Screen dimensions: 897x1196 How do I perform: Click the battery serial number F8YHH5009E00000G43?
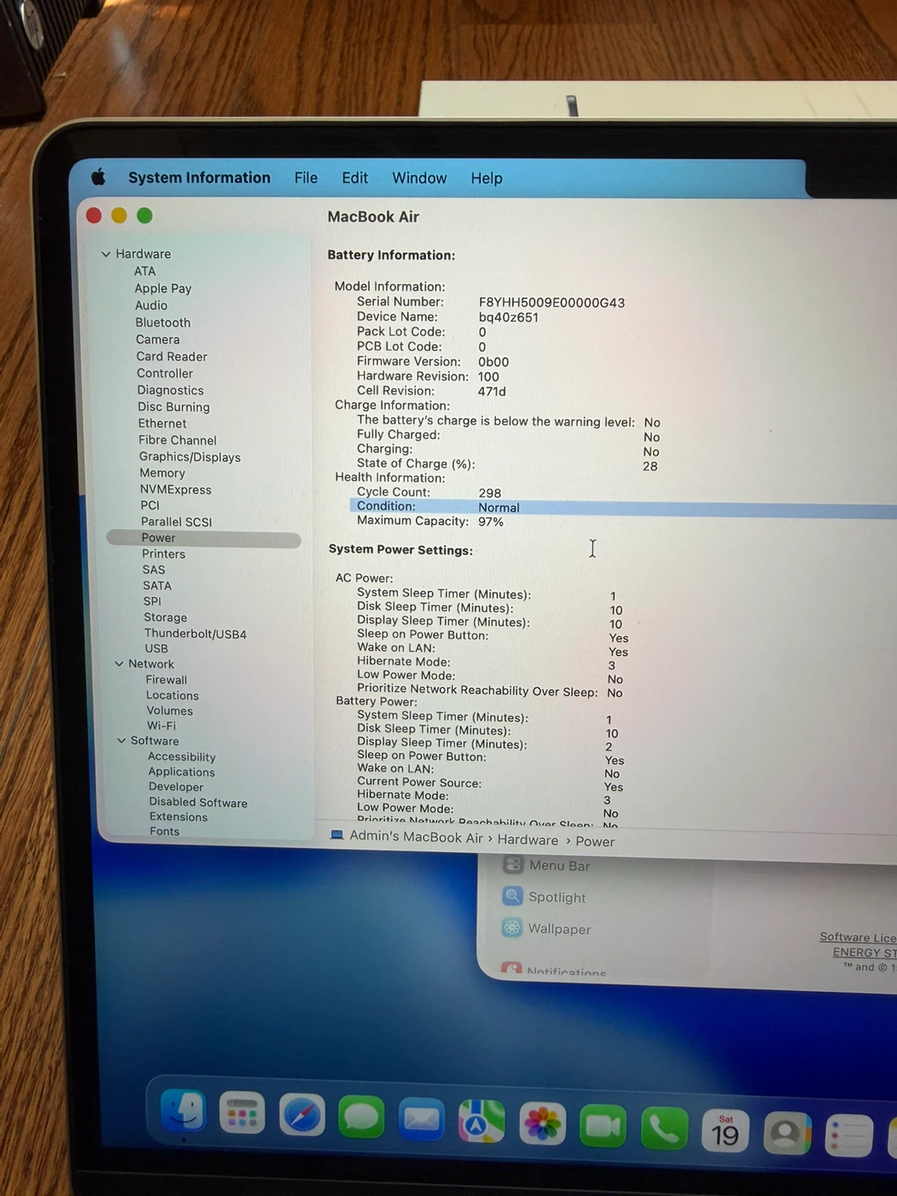tap(551, 302)
